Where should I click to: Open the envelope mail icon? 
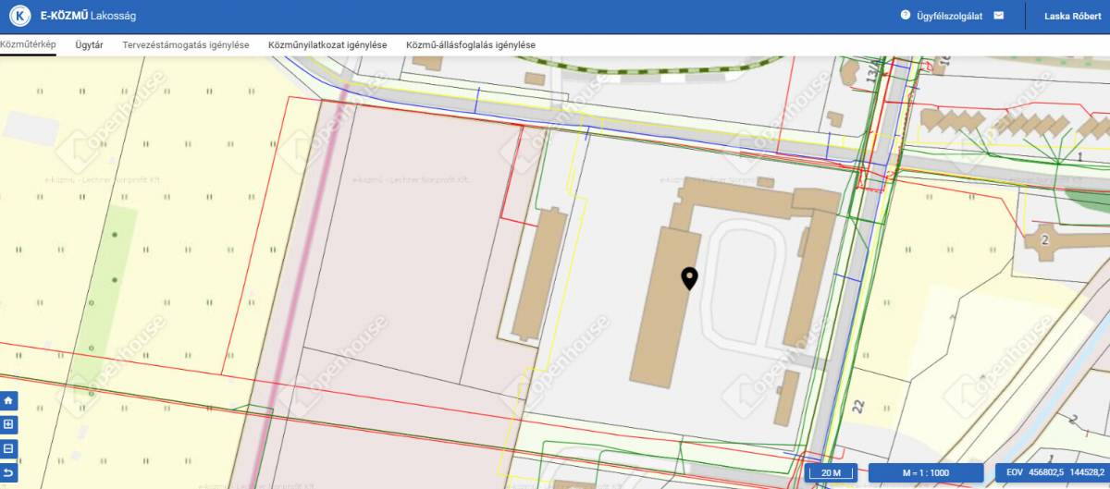click(998, 16)
